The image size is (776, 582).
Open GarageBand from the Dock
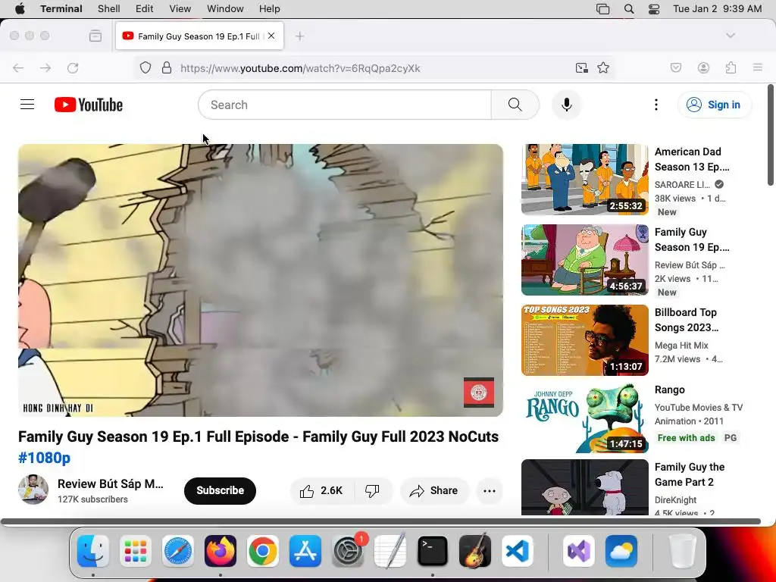pos(474,550)
